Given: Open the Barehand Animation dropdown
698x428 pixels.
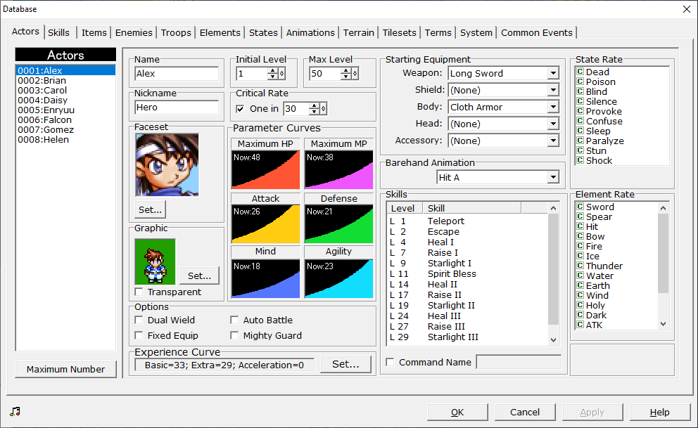Looking at the screenshot, I should click(x=552, y=178).
